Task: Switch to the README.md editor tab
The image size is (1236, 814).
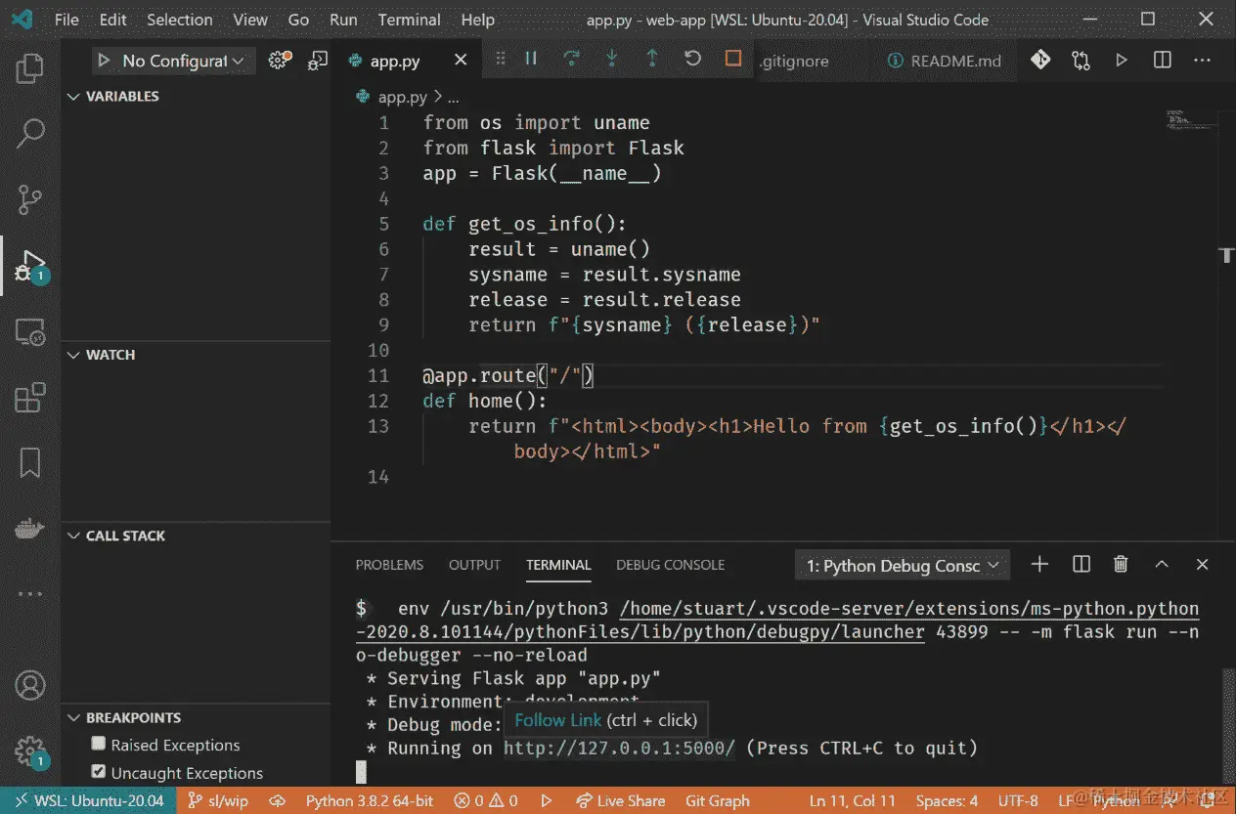Action: point(945,61)
